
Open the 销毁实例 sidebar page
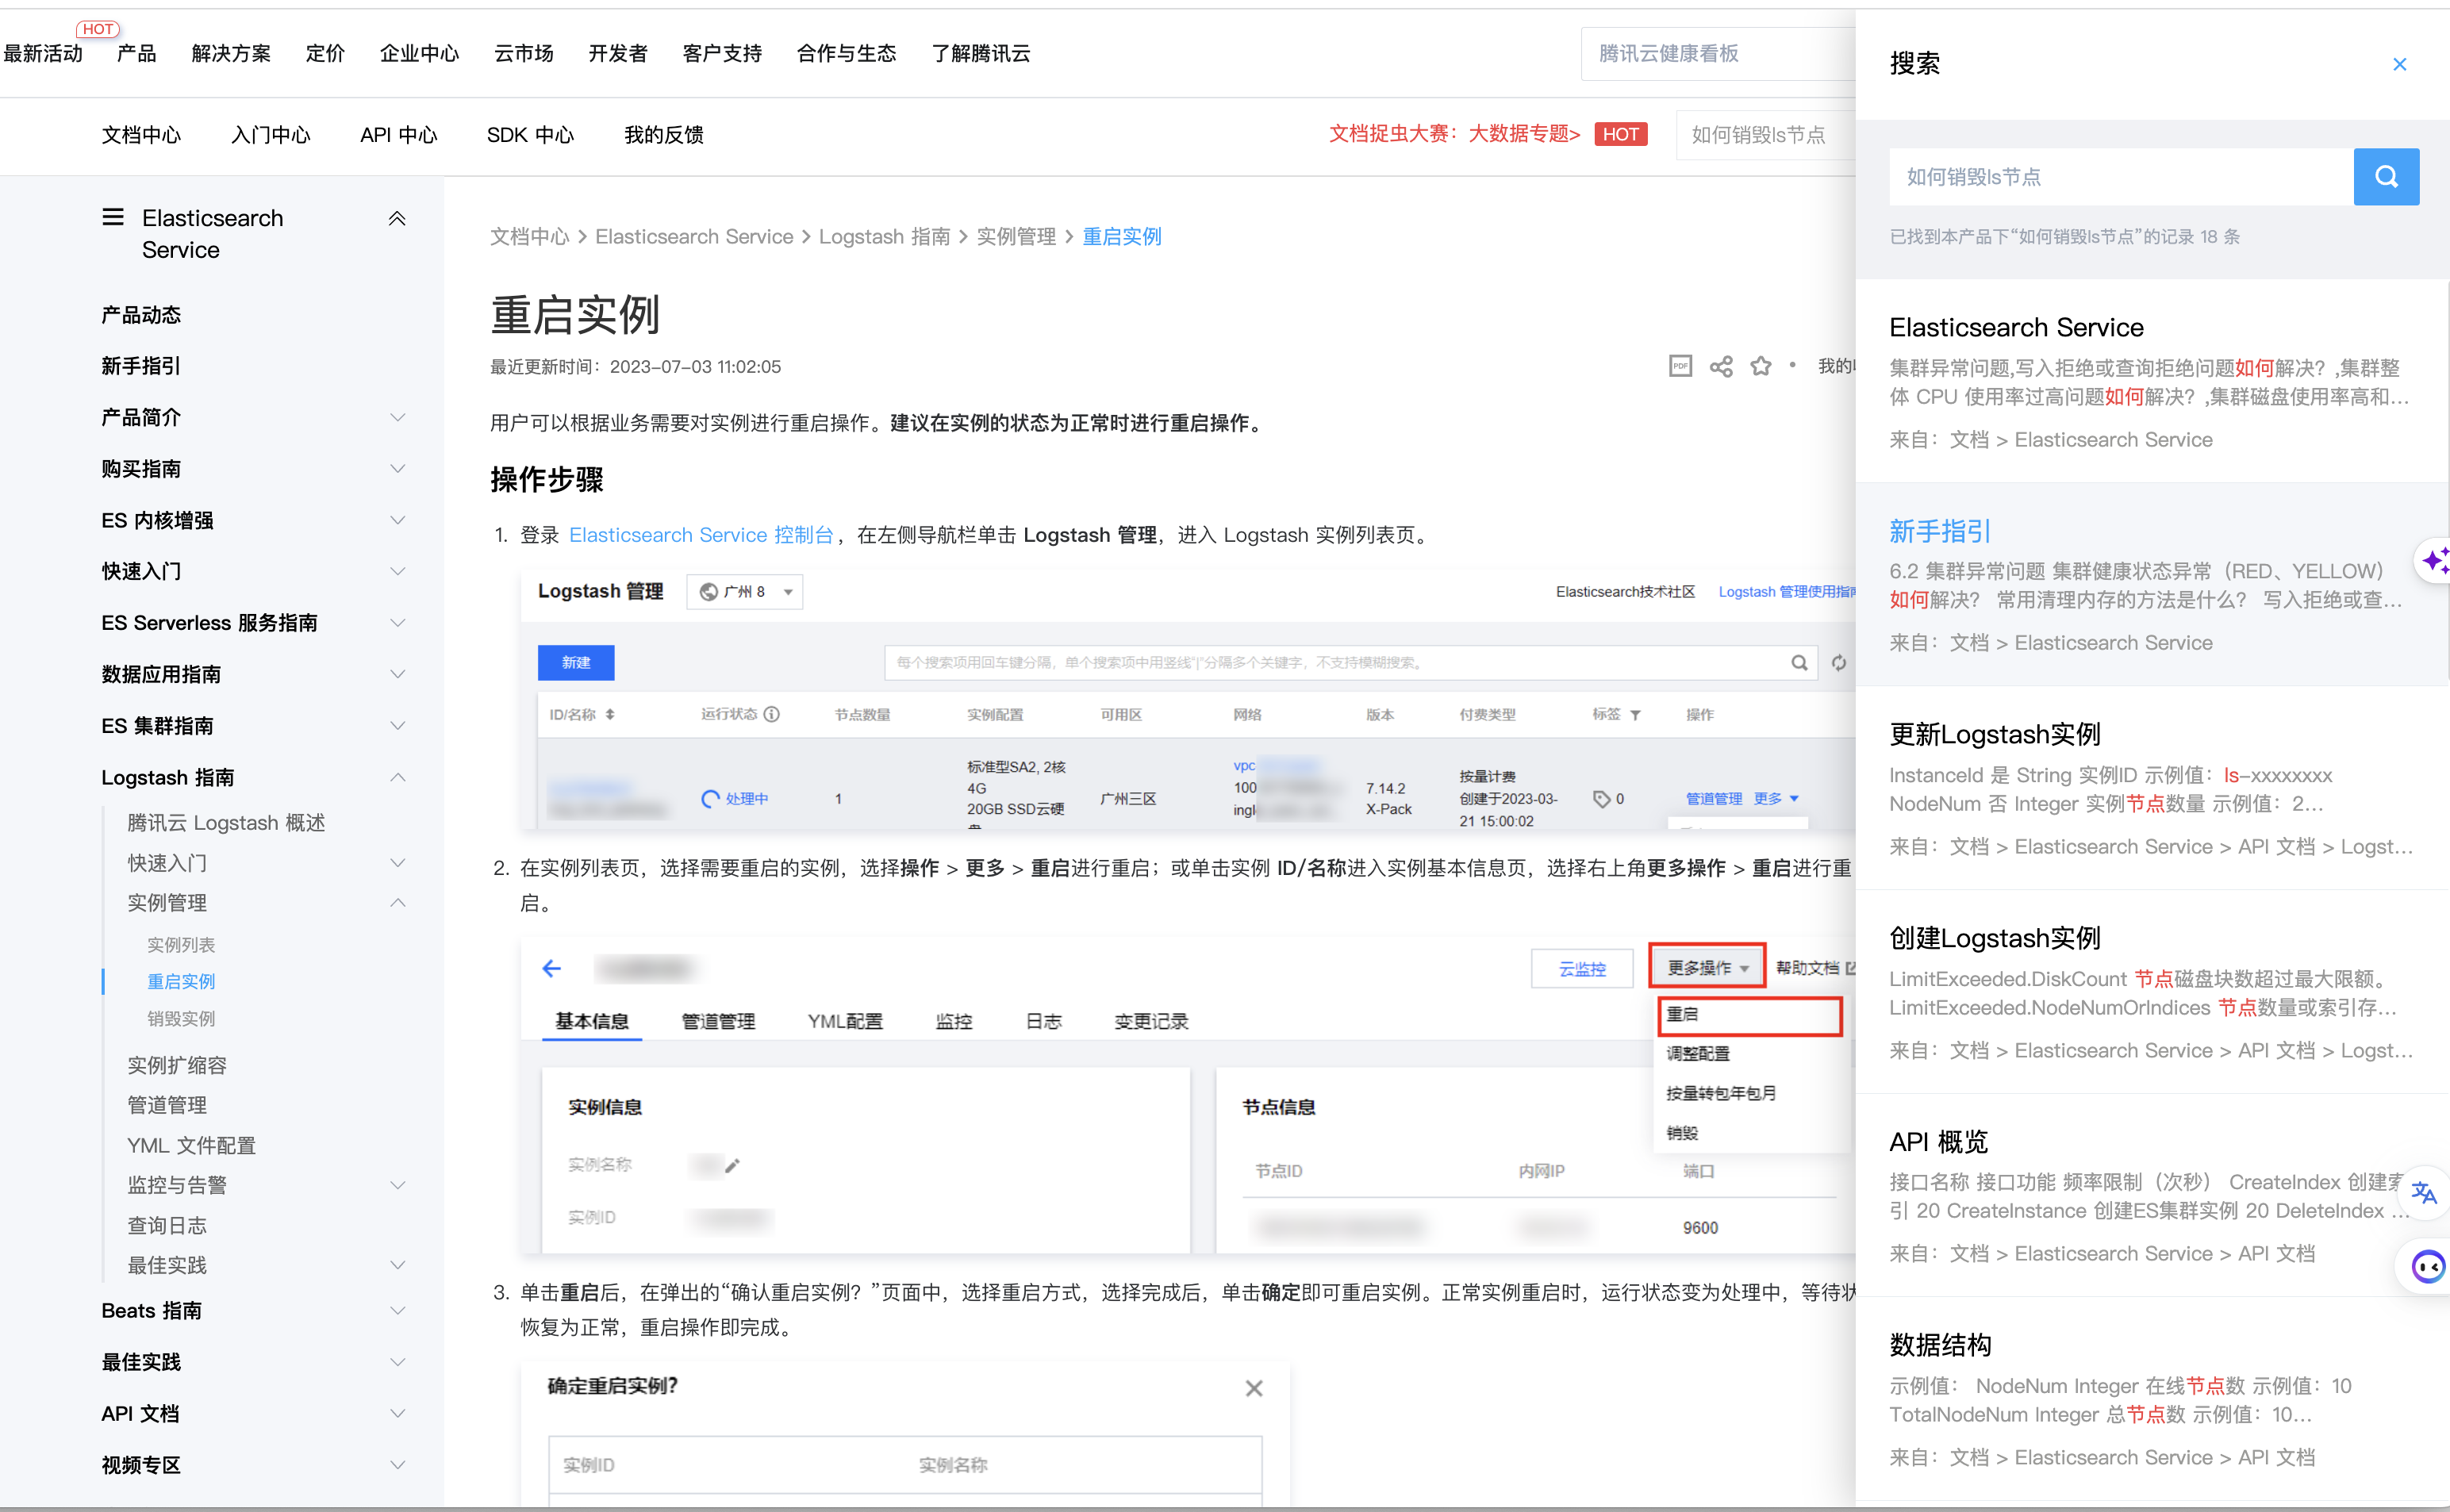tap(181, 1018)
